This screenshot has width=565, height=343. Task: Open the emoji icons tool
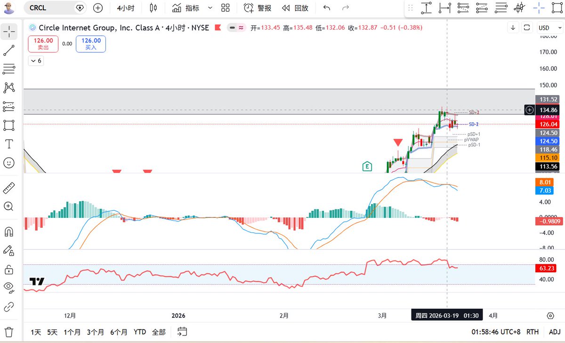pyautogui.click(x=8, y=163)
